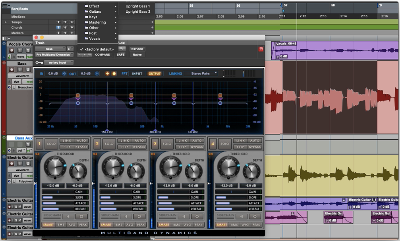The width and height of the screenshot is (400, 241).
Task: Toggle band 1 sidechain power button
Action: coord(81,216)
